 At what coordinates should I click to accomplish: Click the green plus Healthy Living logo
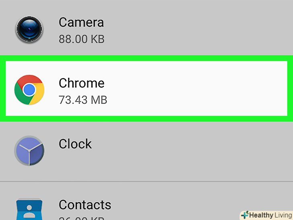(x=244, y=215)
